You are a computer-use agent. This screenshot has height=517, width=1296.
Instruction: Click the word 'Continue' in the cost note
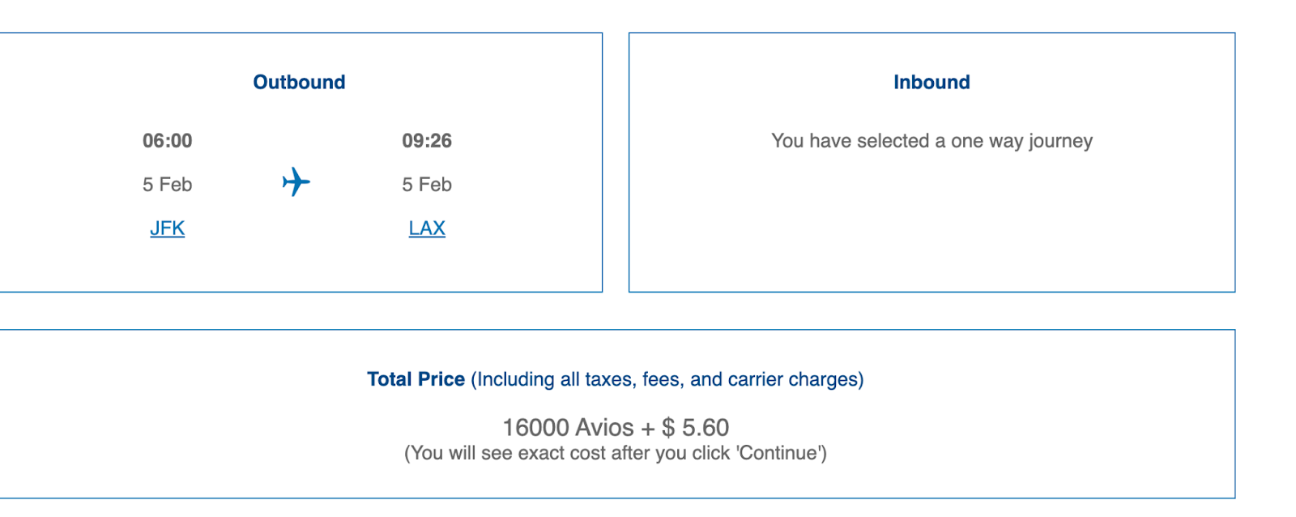(778, 453)
